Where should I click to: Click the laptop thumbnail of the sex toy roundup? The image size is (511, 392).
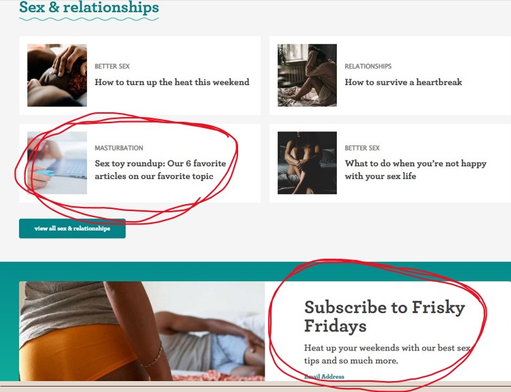[x=57, y=163]
